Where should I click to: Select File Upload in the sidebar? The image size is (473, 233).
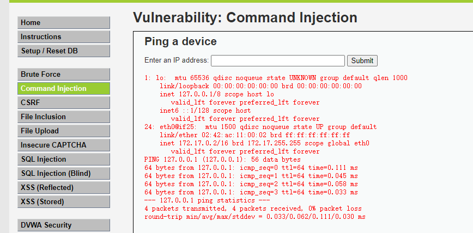tap(63, 131)
